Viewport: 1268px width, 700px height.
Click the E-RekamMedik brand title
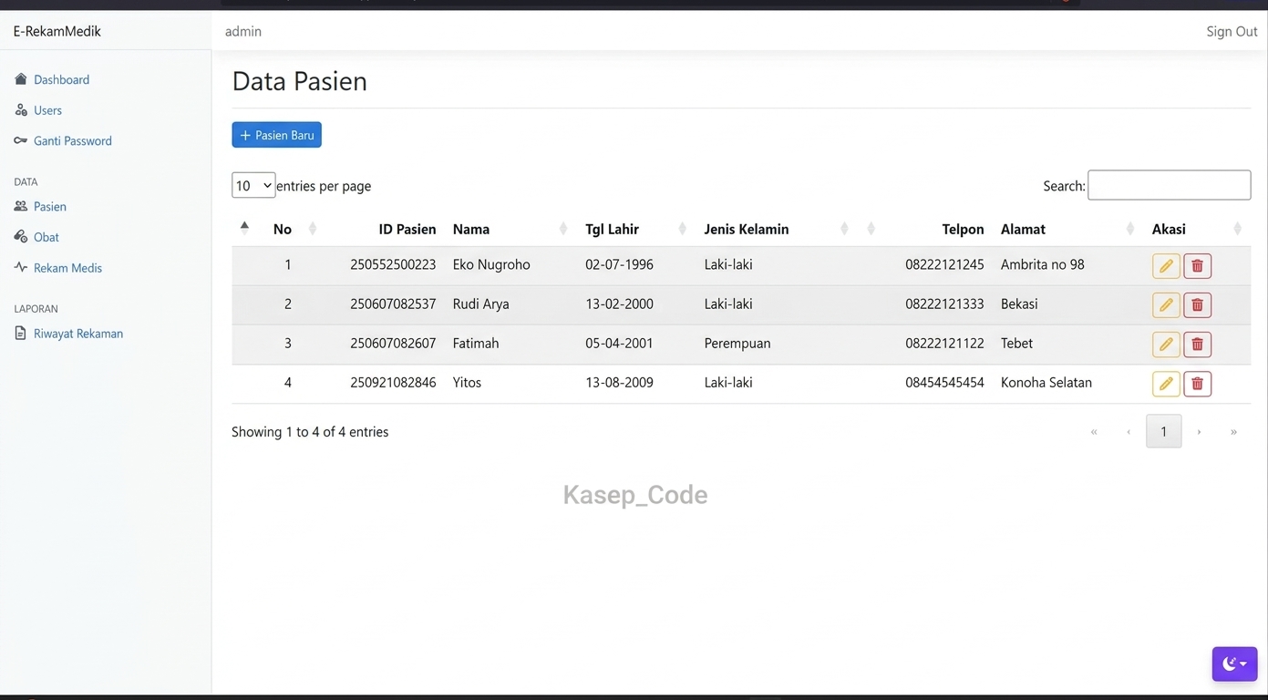57,31
